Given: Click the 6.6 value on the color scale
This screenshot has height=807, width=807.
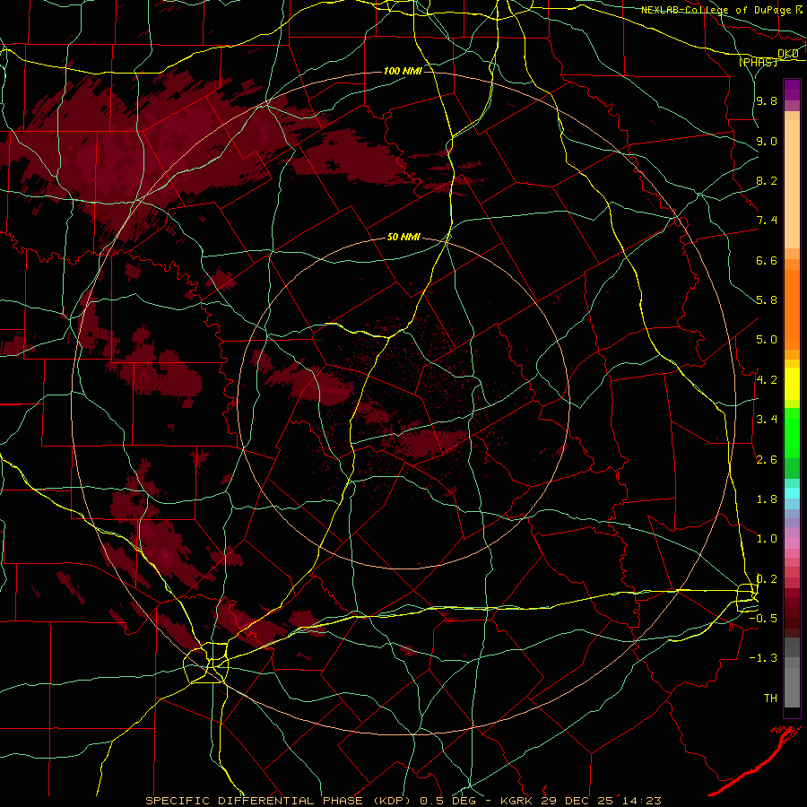Looking at the screenshot, I should tap(767, 260).
